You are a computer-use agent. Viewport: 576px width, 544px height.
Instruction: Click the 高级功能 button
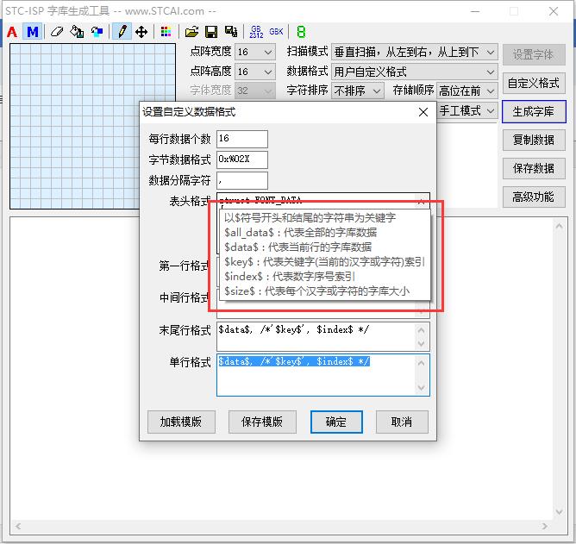(534, 197)
